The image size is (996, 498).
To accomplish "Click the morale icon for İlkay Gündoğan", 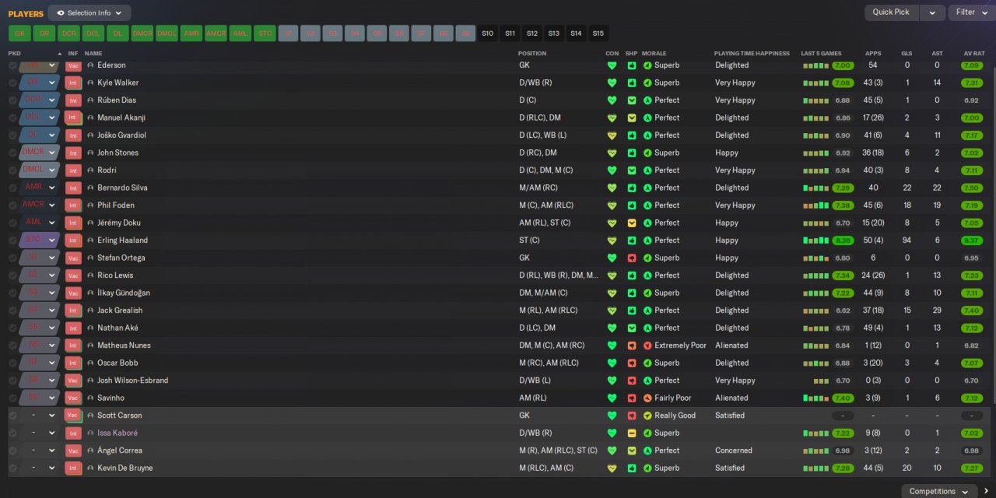I will [x=647, y=293].
